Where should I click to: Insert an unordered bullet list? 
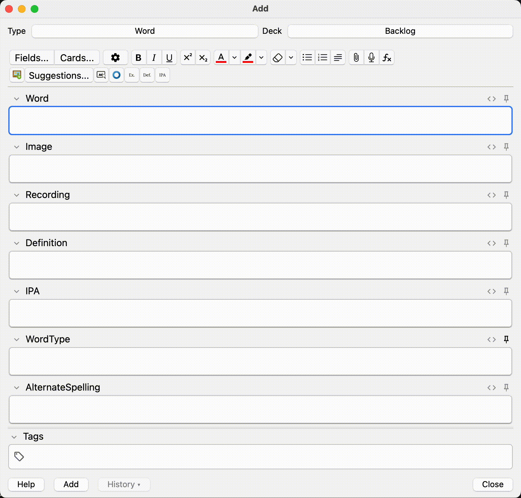pos(307,58)
